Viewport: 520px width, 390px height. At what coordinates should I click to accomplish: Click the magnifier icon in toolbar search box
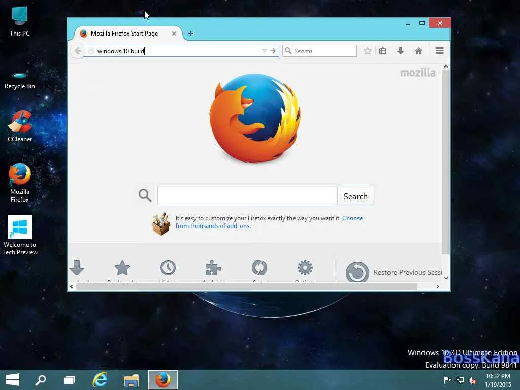point(288,51)
